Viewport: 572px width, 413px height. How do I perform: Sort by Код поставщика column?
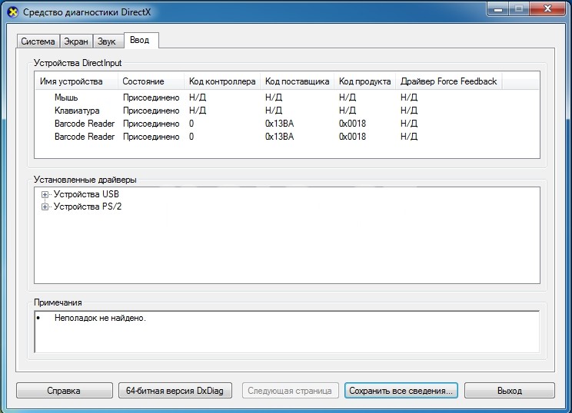point(297,81)
